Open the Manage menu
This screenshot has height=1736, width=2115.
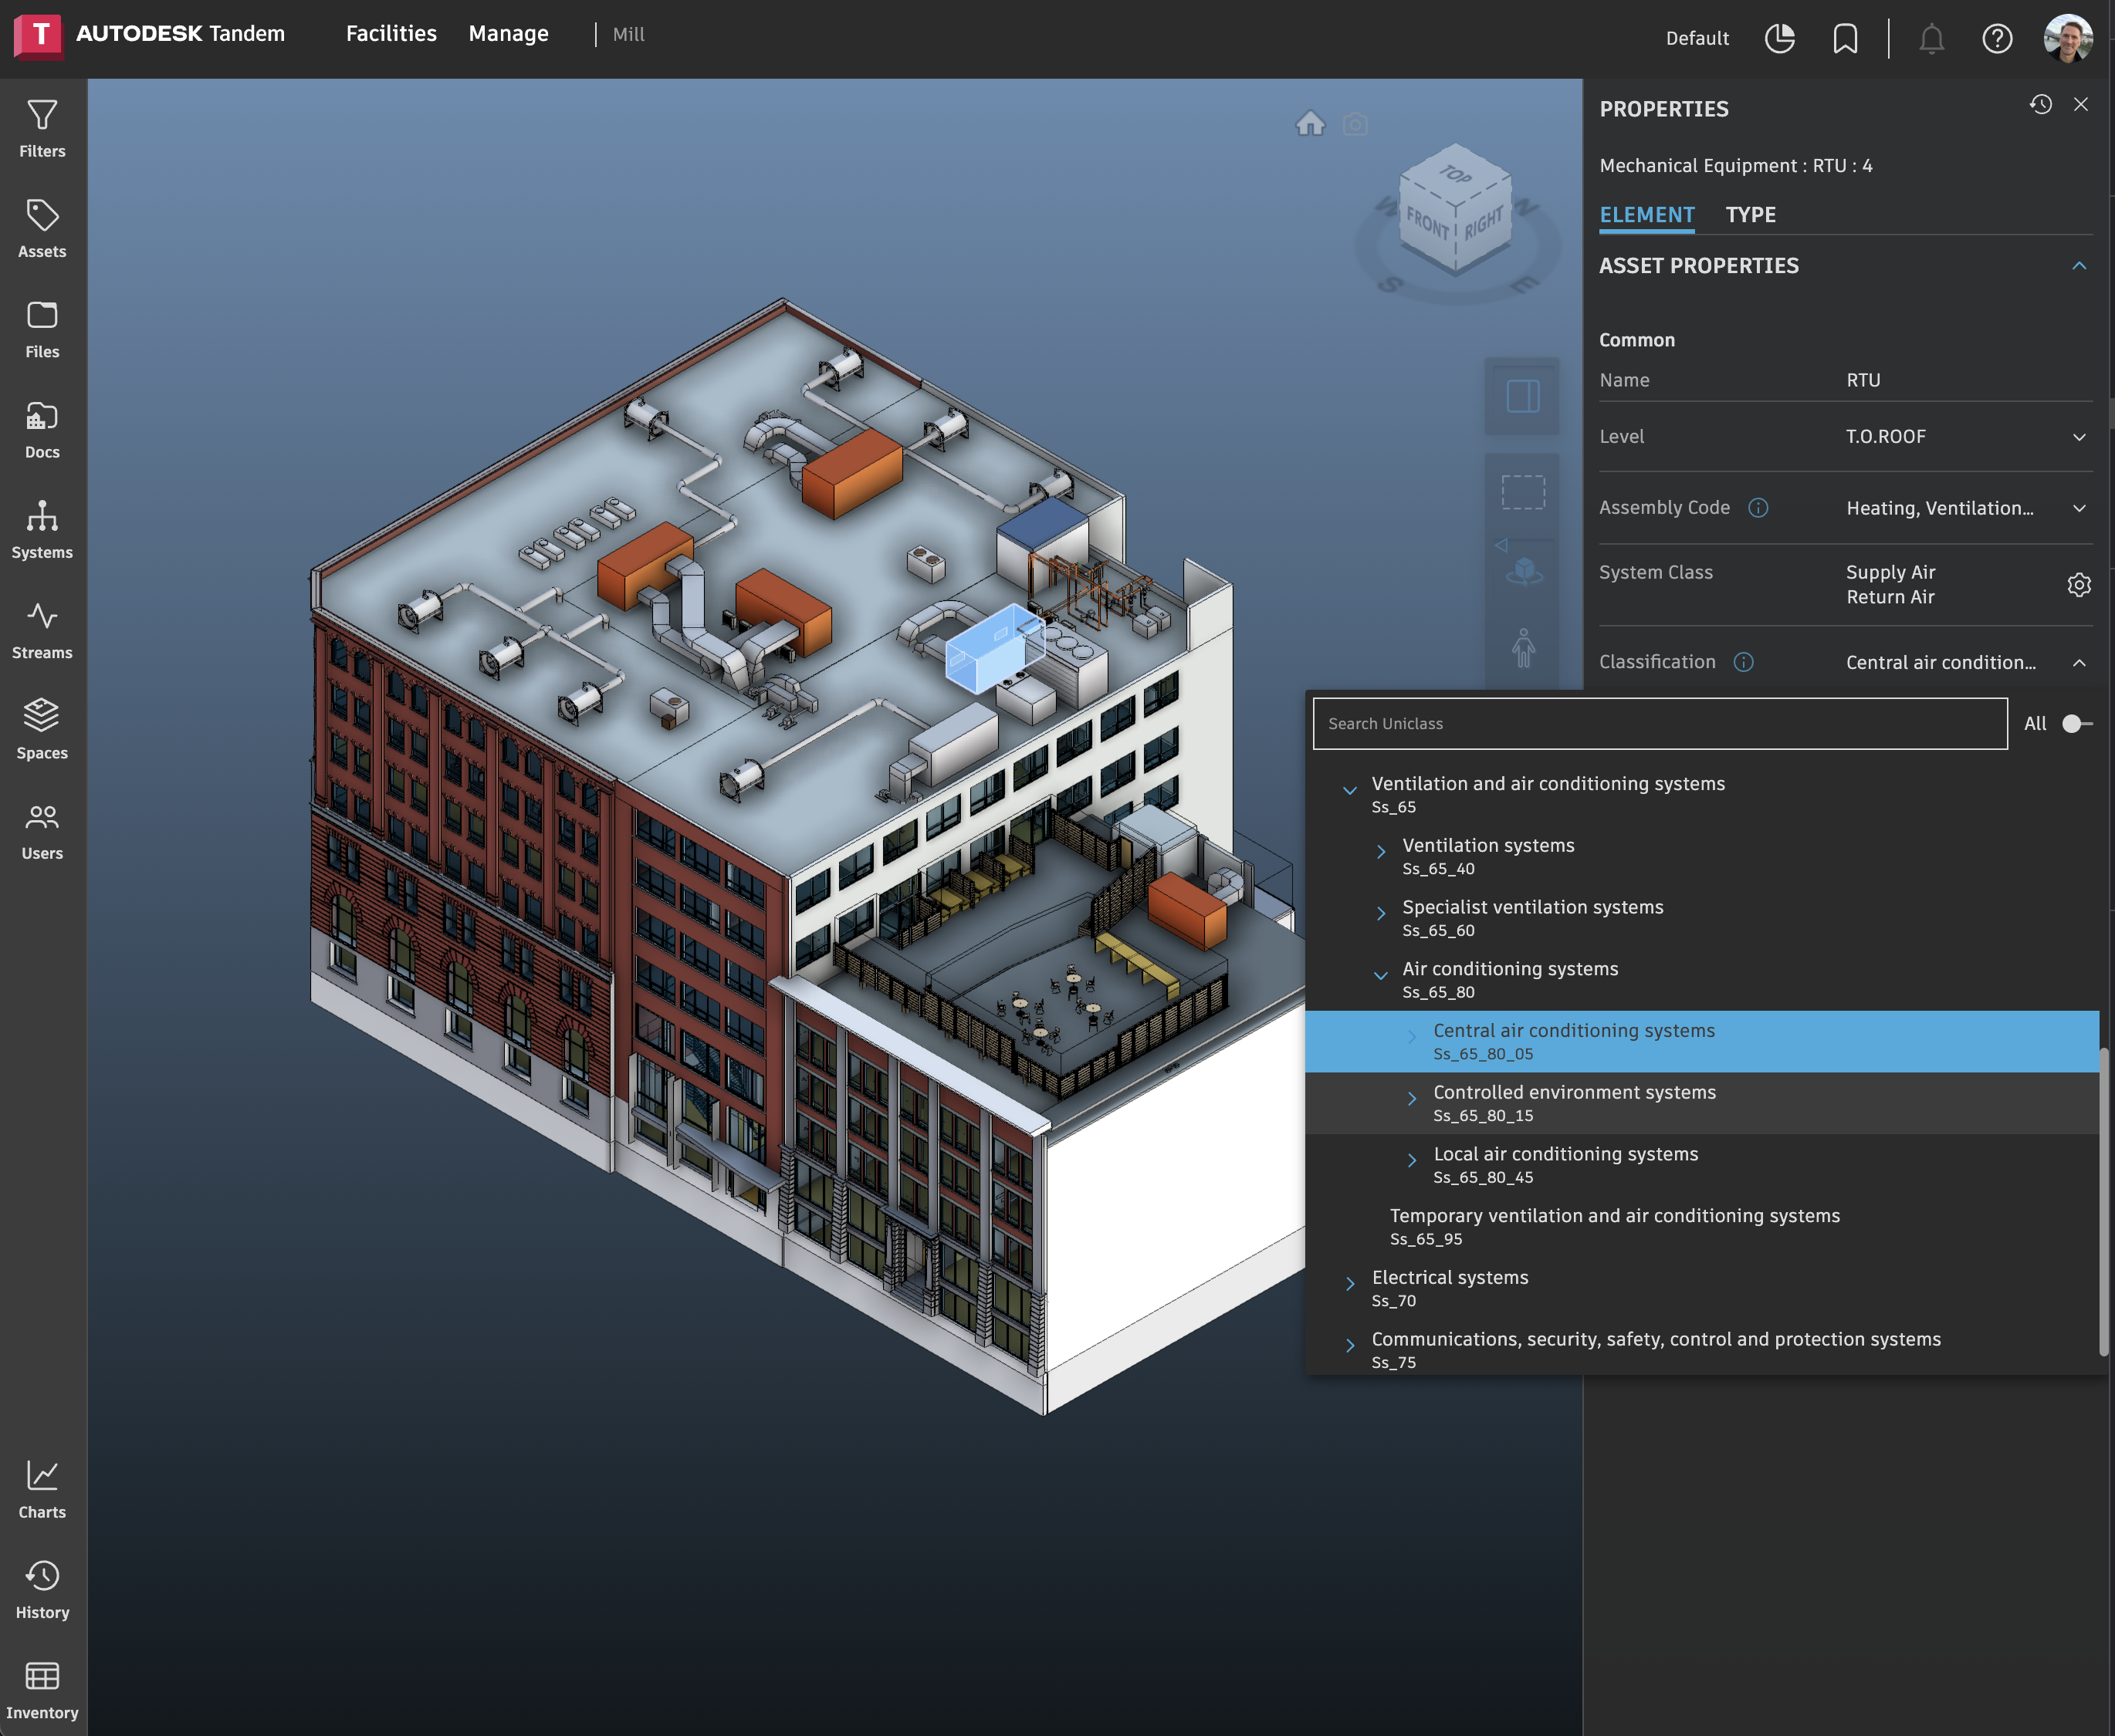pos(508,34)
